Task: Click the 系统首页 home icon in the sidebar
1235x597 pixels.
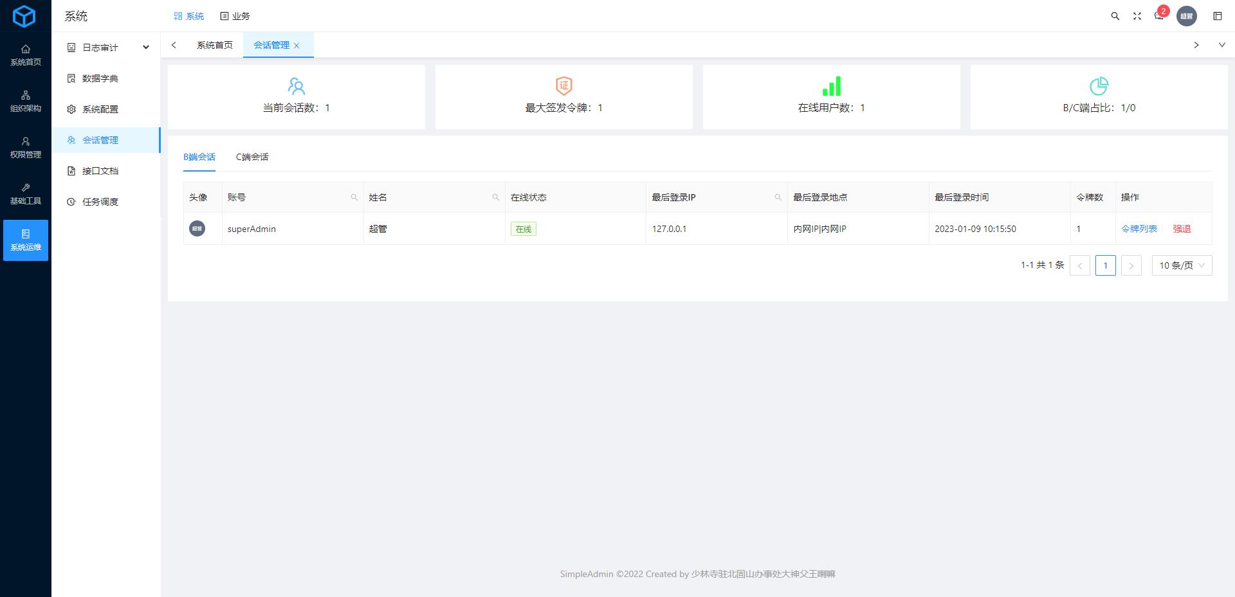Action: 25,55
